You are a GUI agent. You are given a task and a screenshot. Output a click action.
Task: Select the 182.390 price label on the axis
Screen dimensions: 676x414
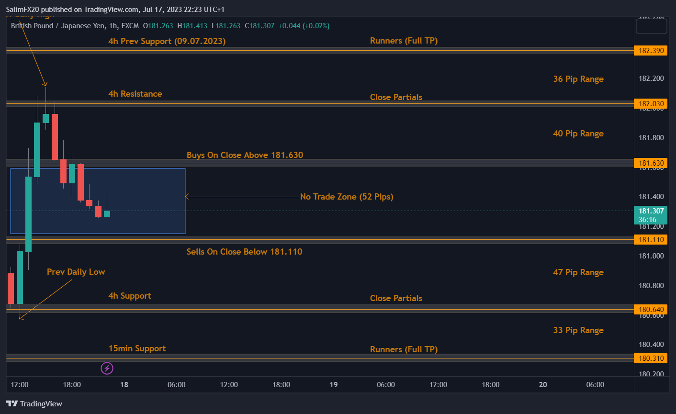[651, 51]
